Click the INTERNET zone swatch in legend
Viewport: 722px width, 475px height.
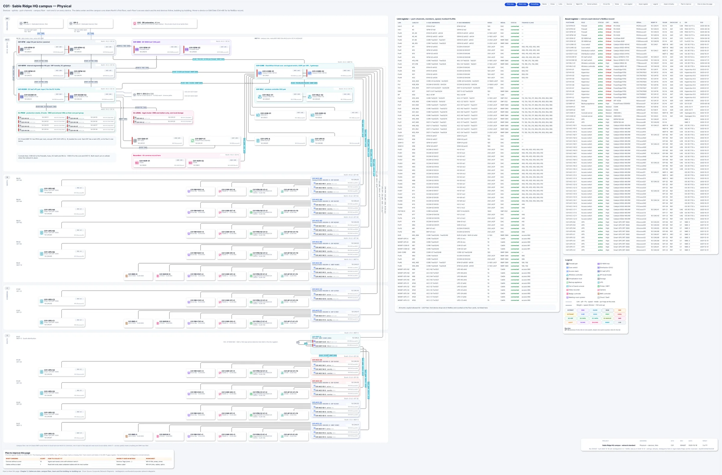[570, 310]
